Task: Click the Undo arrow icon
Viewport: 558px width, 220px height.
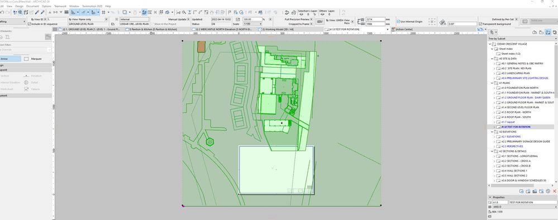Action: coord(2,12)
